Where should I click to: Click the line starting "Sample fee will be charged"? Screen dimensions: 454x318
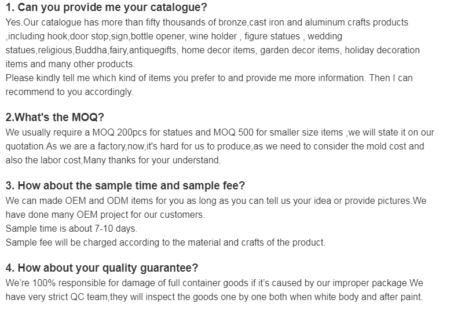tap(165, 243)
